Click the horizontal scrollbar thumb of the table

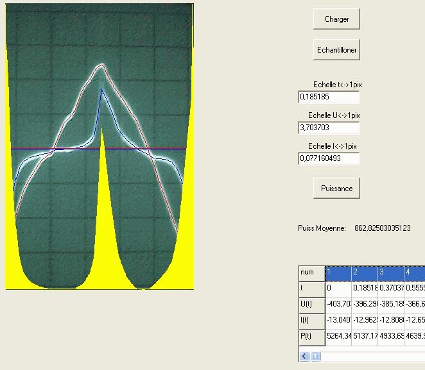316,357
